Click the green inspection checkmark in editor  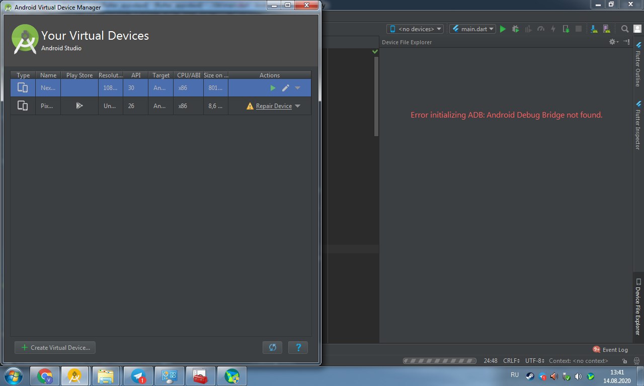tap(375, 52)
